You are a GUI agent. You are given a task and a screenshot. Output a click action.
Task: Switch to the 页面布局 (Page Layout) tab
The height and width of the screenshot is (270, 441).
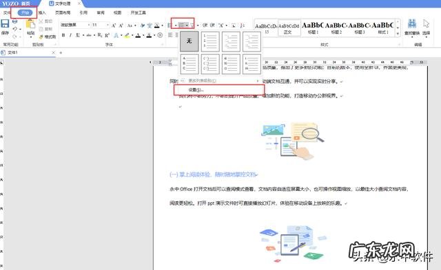coord(63,12)
